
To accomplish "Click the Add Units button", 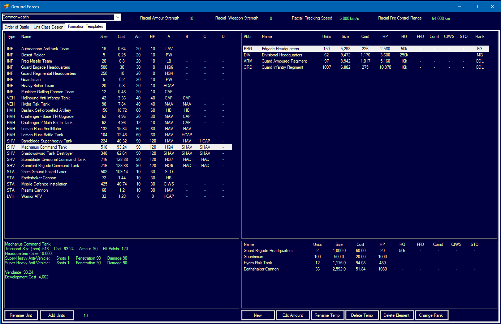I will pyautogui.click(x=57, y=315).
